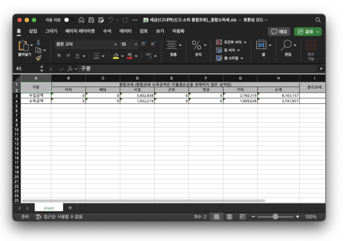This screenshot has height=241, width=344.
Task: Click the Home icon in title bar
Action: pos(81,20)
